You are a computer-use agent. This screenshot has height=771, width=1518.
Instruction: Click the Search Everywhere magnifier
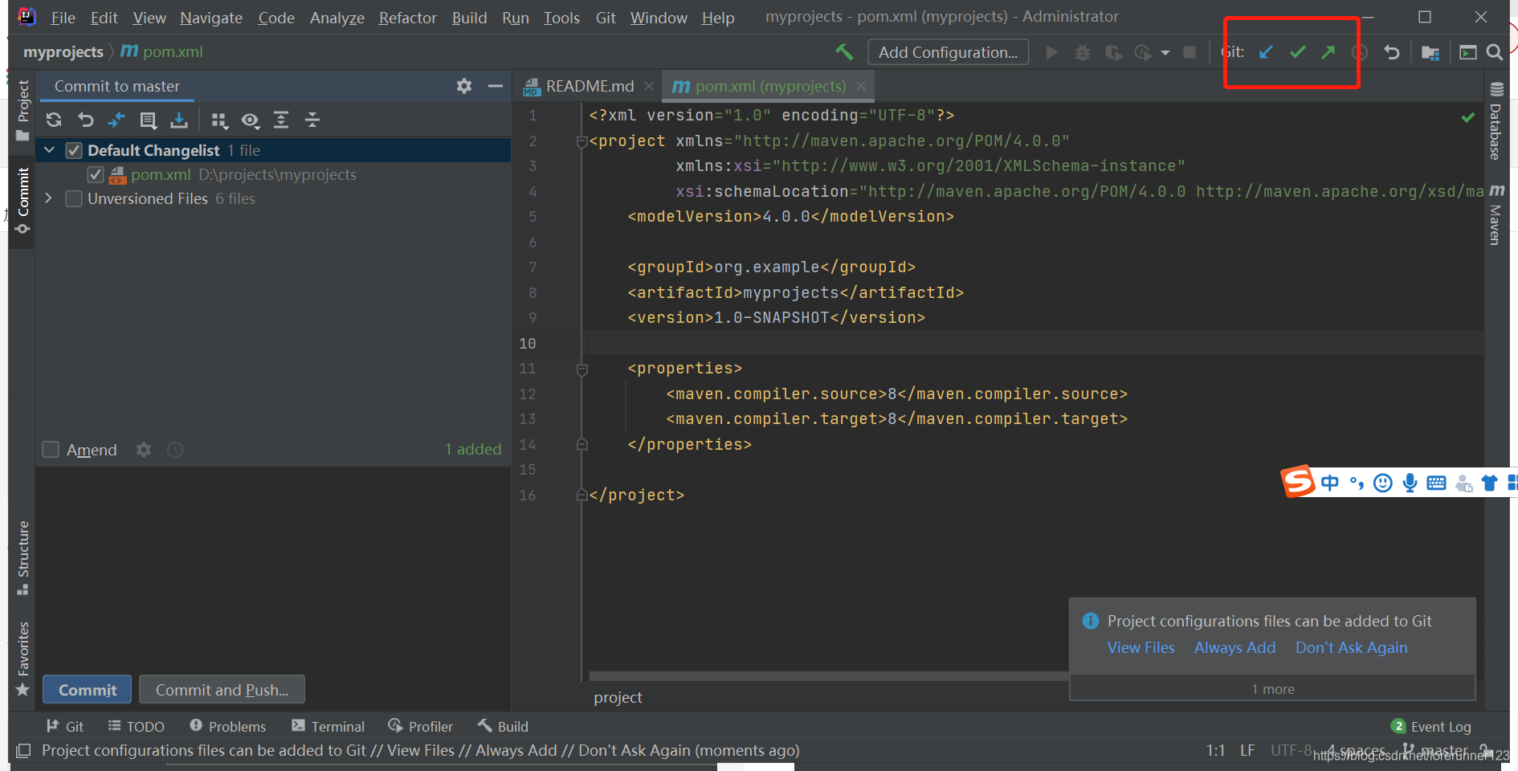(x=1495, y=52)
